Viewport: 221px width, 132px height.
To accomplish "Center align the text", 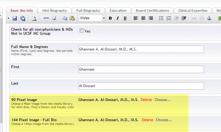I will pyautogui.click(x=143, y=18).
